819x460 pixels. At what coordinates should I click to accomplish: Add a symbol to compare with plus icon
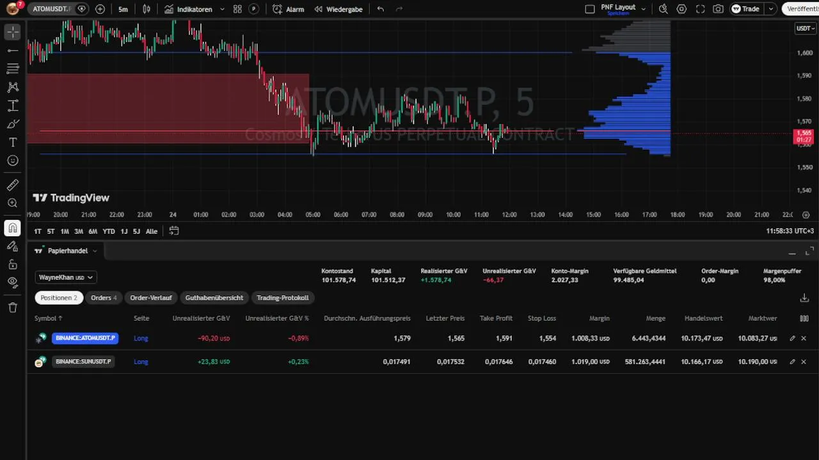point(100,9)
